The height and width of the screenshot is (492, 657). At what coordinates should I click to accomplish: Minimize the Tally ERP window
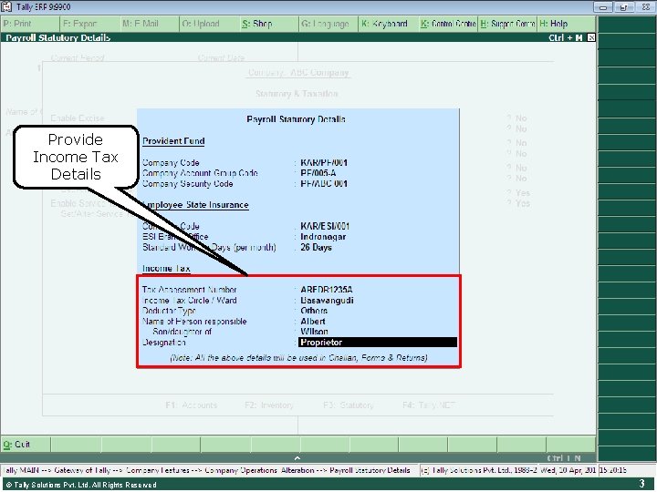tap(603, 7)
